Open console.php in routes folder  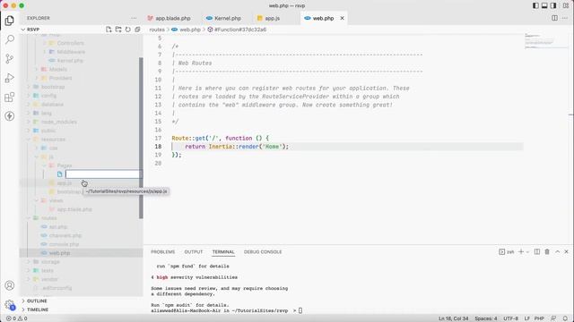64,244
